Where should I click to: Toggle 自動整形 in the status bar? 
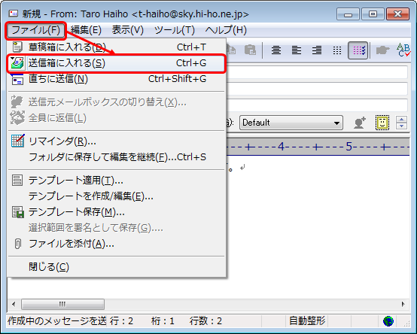(307, 321)
